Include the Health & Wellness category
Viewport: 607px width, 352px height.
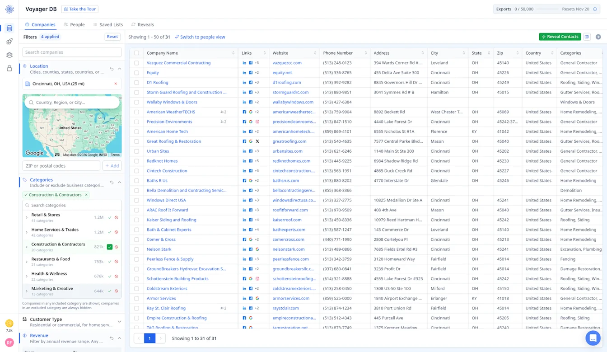[110, 276]
